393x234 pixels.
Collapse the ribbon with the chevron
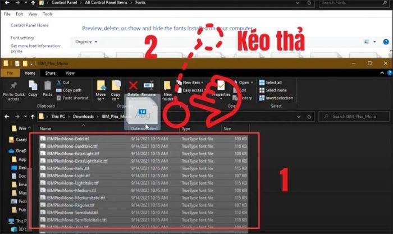382,73
